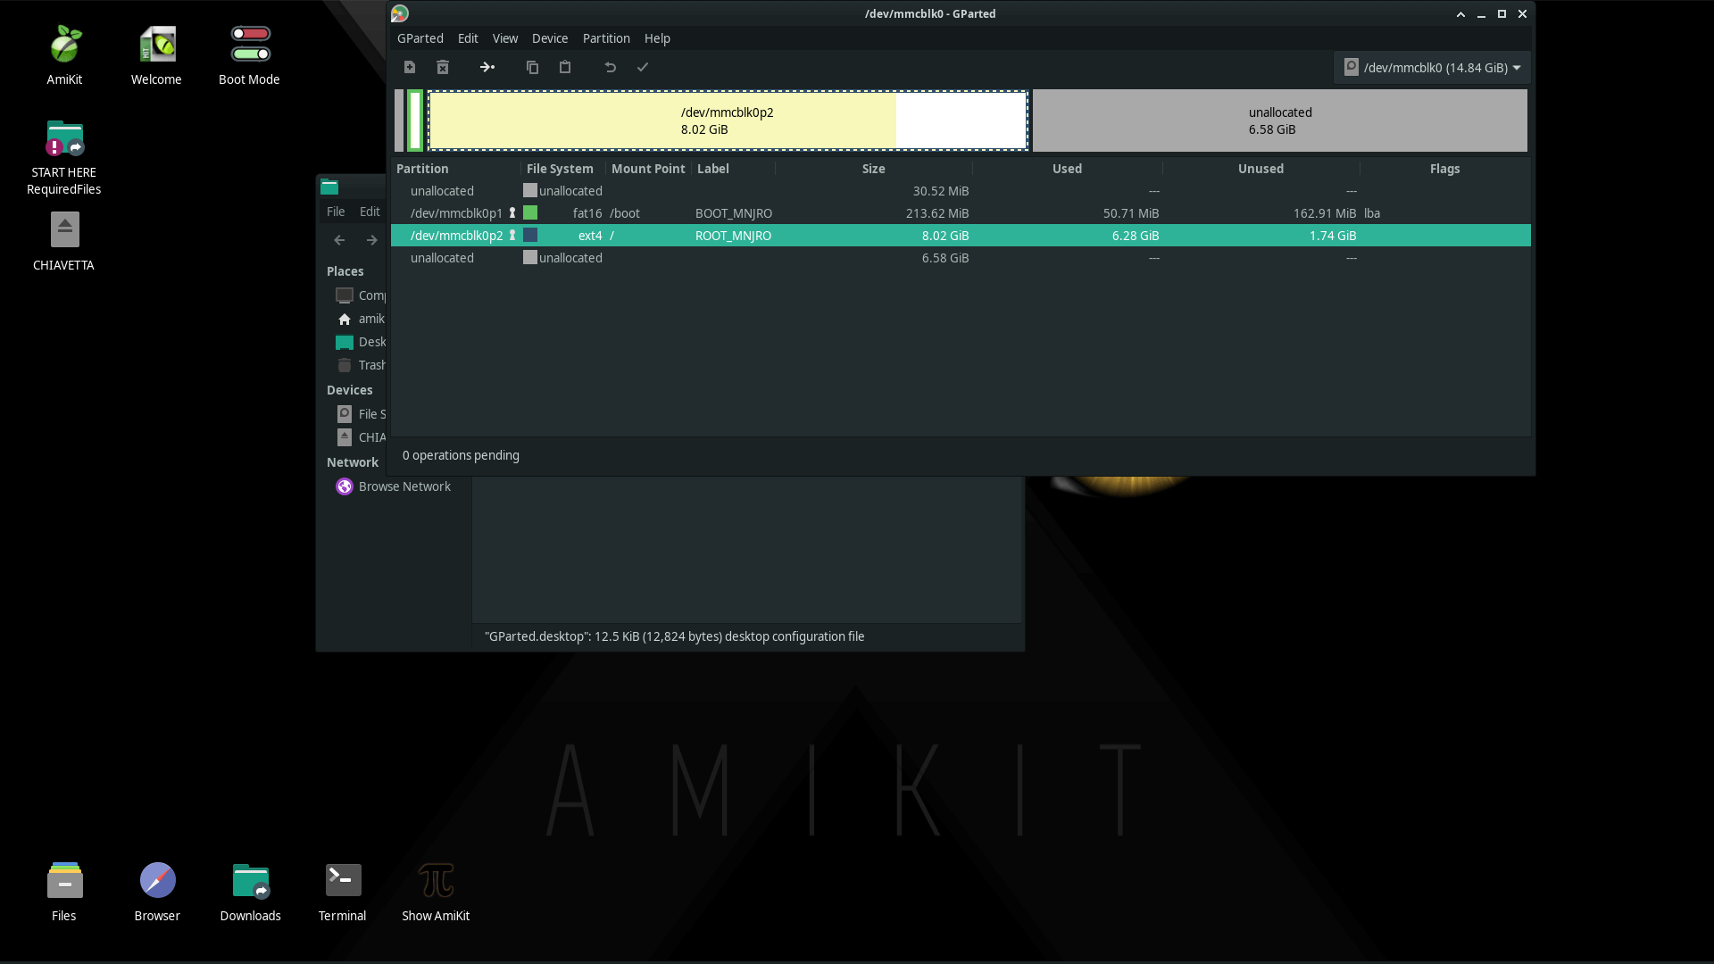
Task: Apply all pending operations with the checkmark icon
Action: (x=643, y=67)
